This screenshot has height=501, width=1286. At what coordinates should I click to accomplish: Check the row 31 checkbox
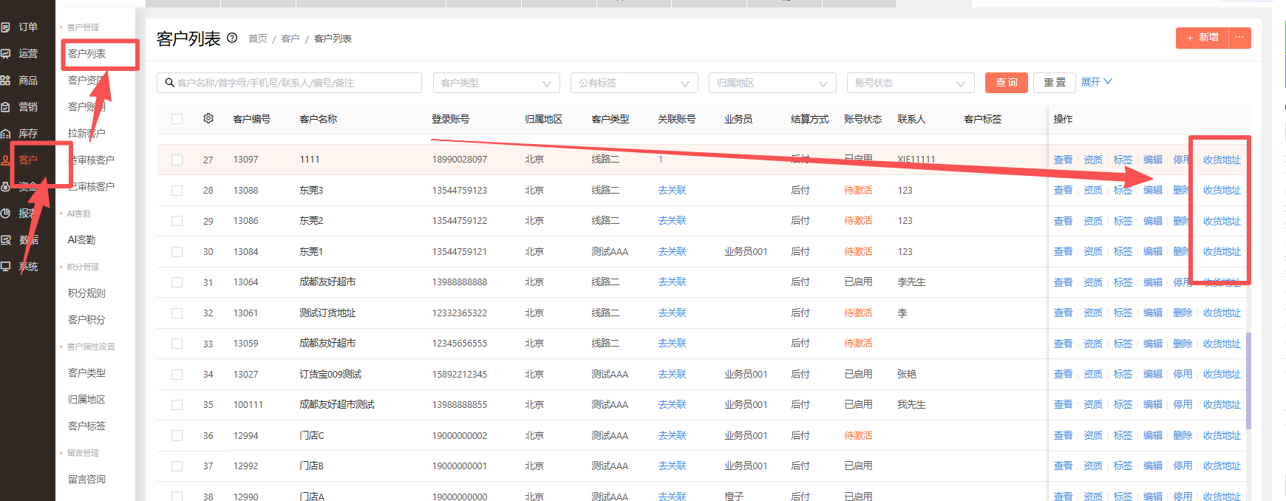point(177,282)
